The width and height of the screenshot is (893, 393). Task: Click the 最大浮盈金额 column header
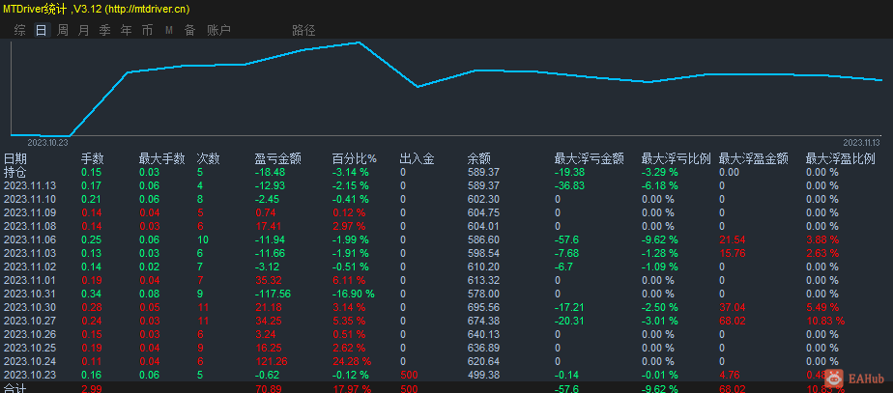pos(754,158)
